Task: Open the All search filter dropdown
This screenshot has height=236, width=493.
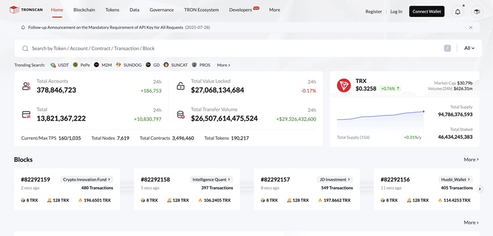Action: 469,48
